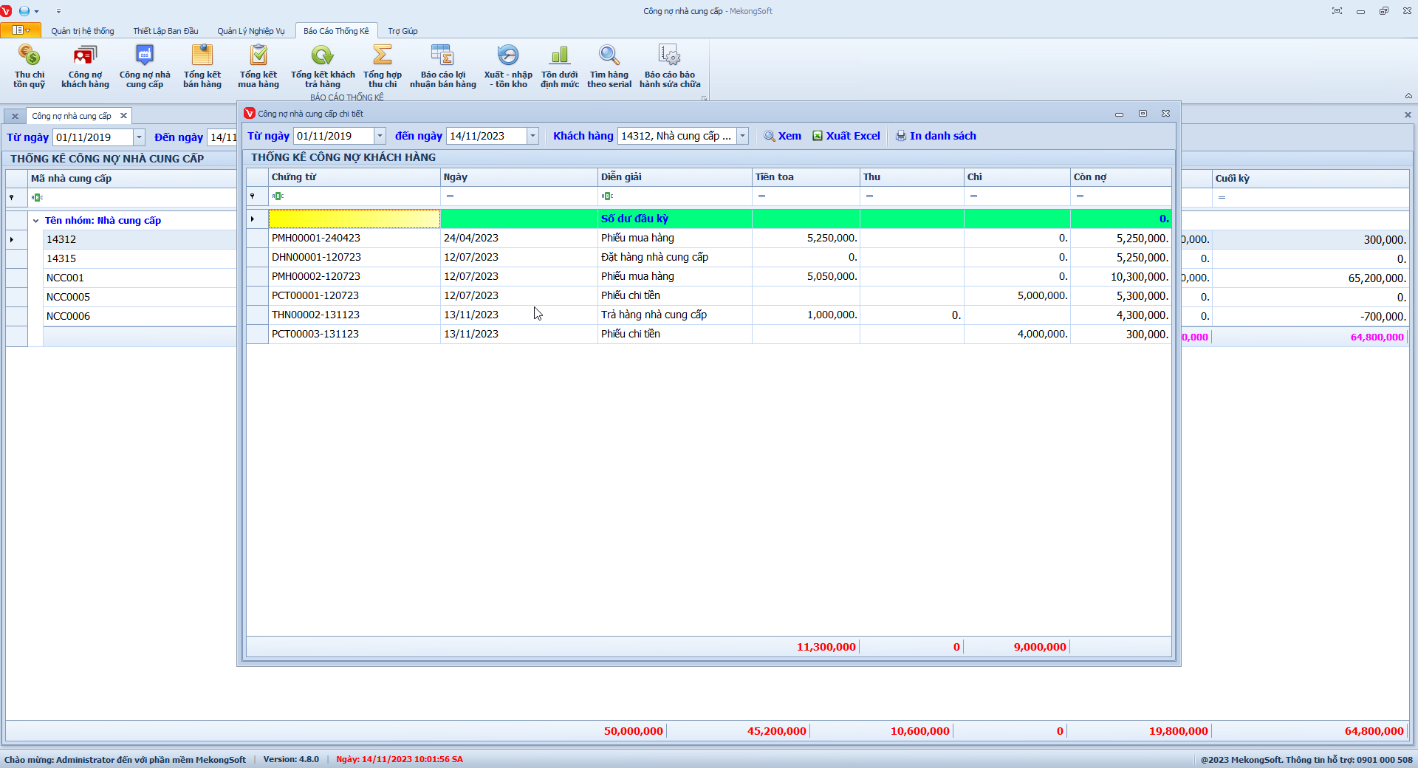The width and height of the screenshot is (1418, 768).
Task: Collapse the Nhà cung cấp group
Action: coord(35,221)
